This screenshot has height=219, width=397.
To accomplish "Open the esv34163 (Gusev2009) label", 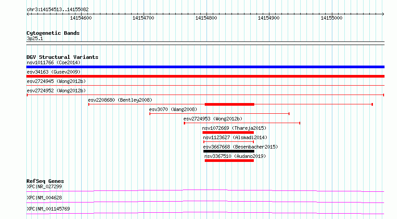I will click(x=54, y=72).
